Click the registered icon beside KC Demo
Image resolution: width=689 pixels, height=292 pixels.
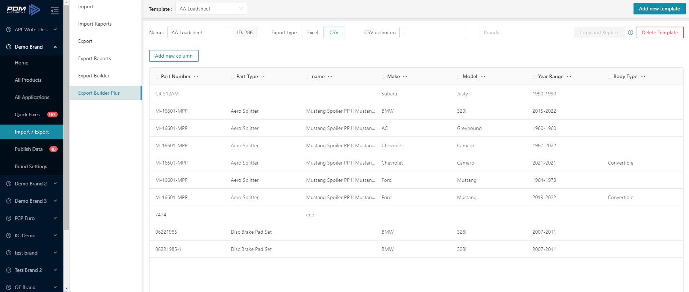point(9,235)
